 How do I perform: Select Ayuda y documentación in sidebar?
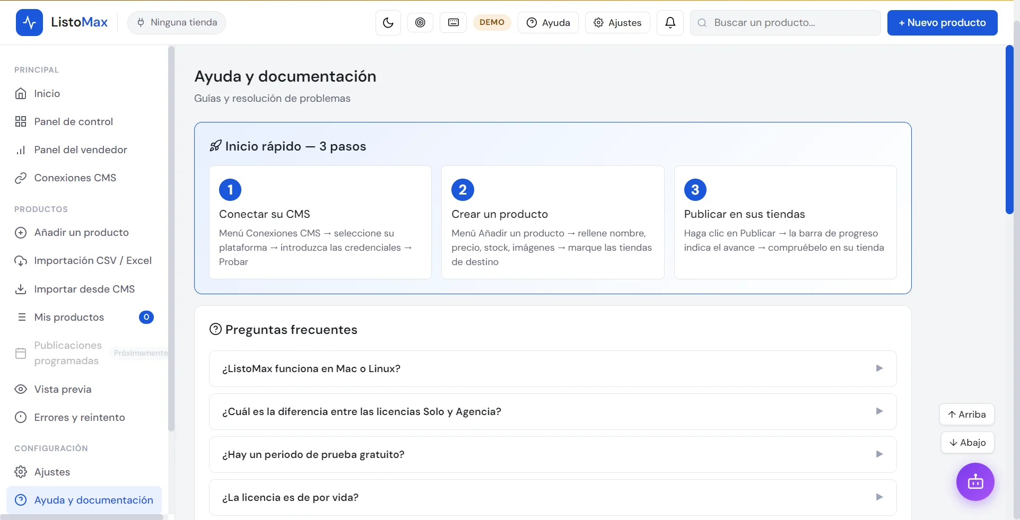tap(84, 500)
